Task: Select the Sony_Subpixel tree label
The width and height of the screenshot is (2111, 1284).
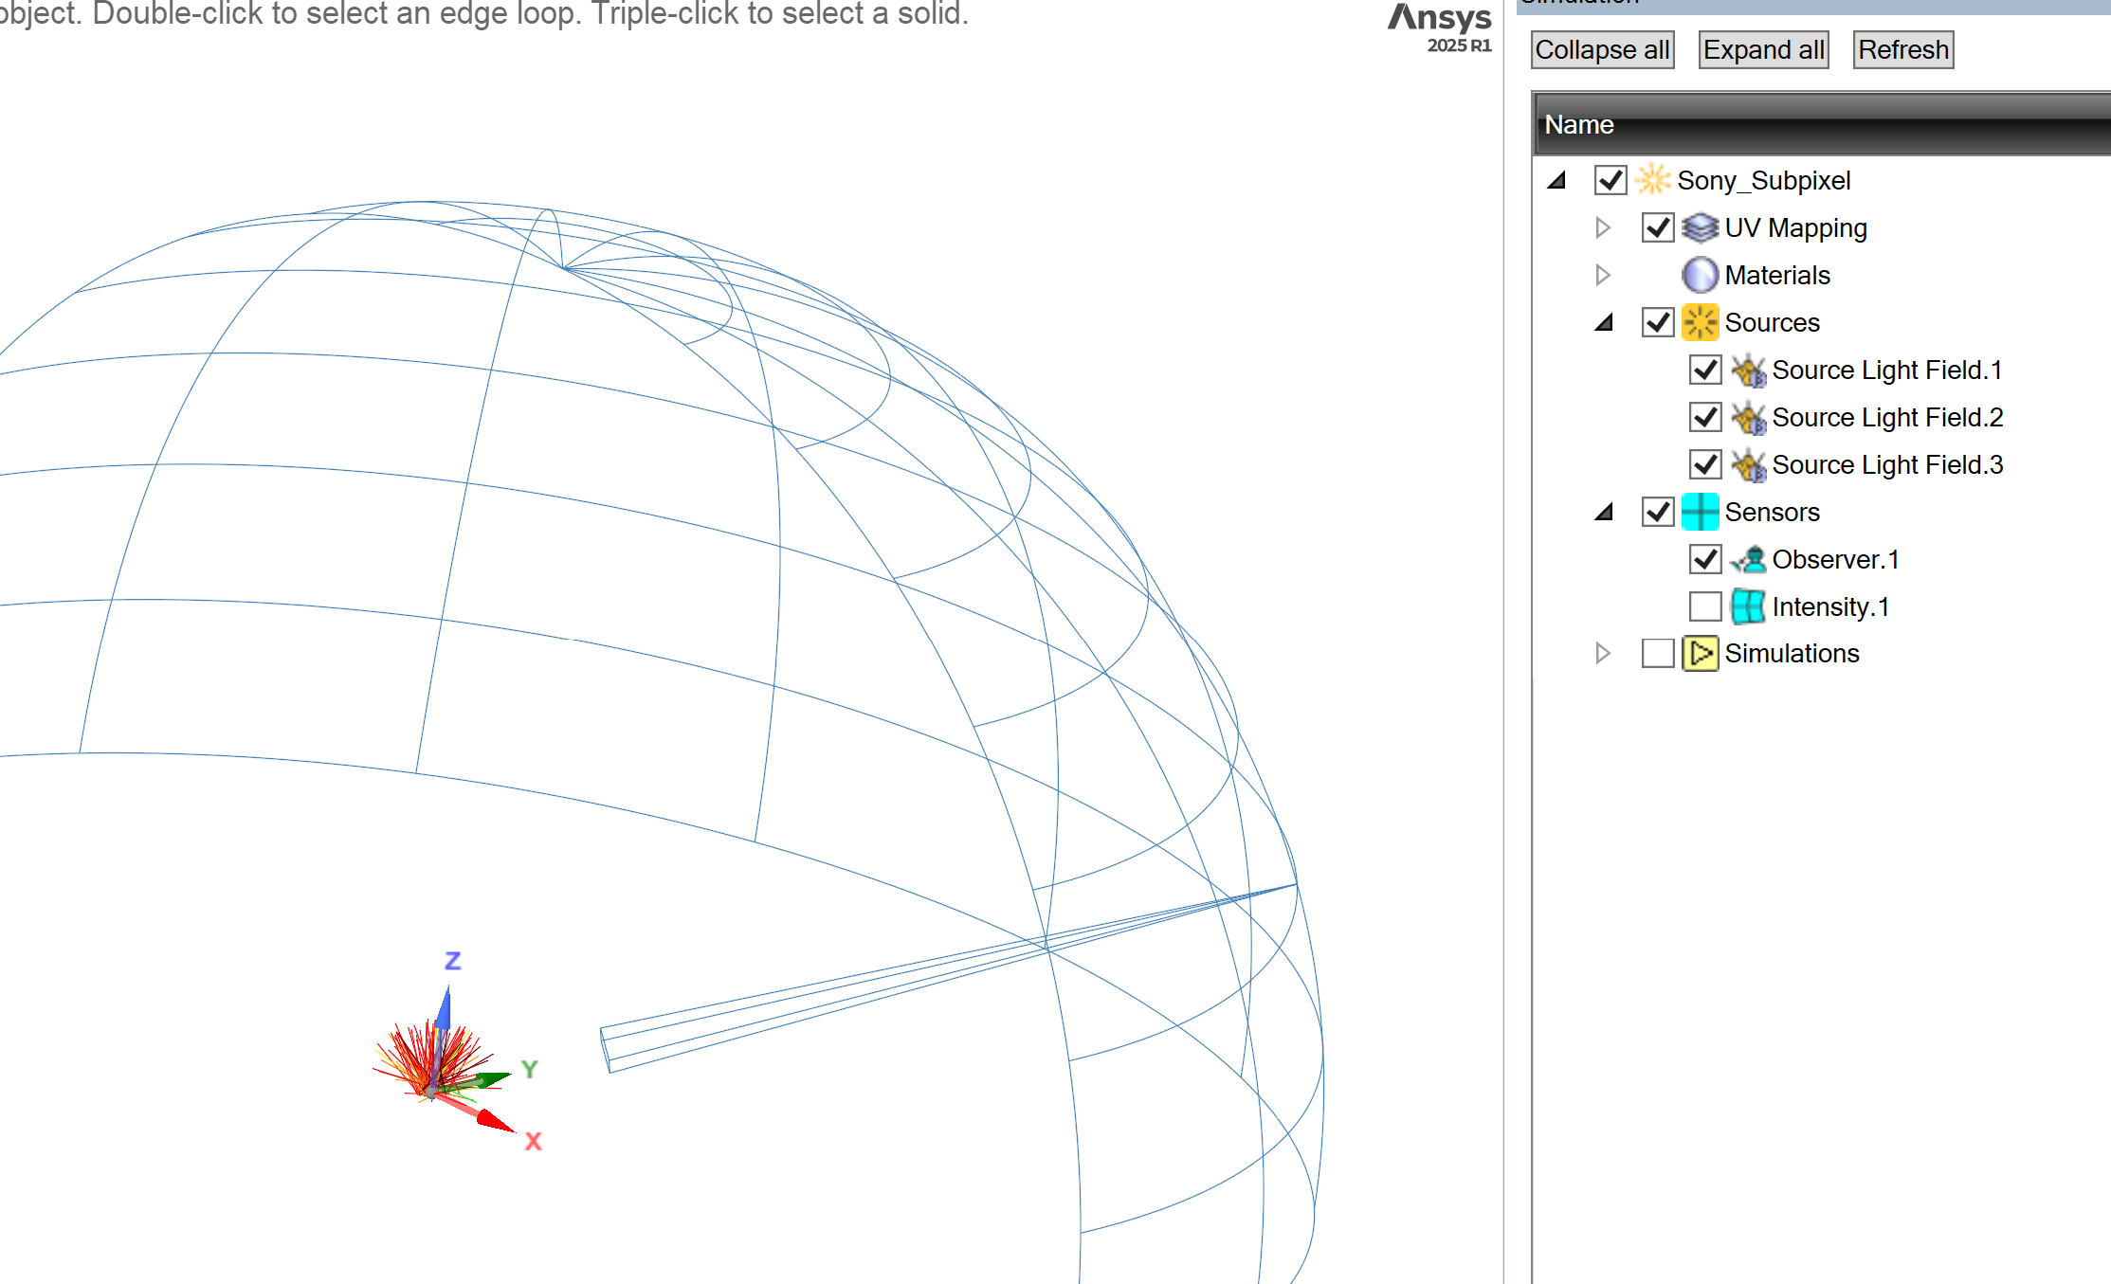Action: pyautogui.click(x=1763, y=180)
